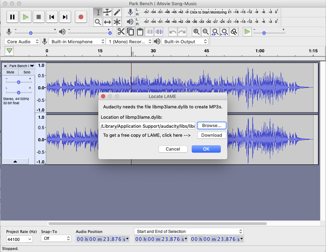Viewport: 326px width, 252px height.
Task: Click the Pause transport button
Action: tap(12, 17)
